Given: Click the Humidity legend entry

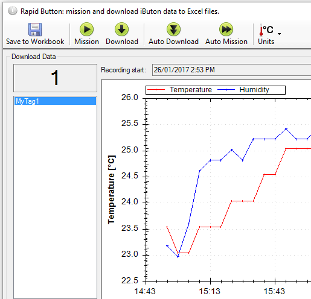Looking at the screenshot, I should click(243, 90).
